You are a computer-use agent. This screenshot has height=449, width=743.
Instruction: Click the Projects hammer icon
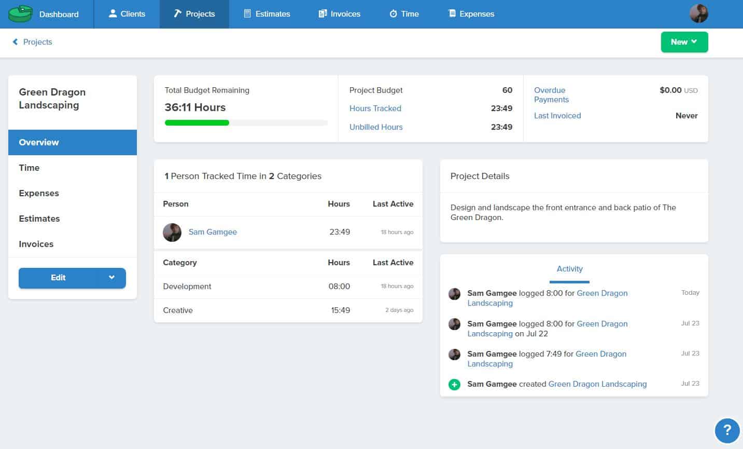(177, 13)
